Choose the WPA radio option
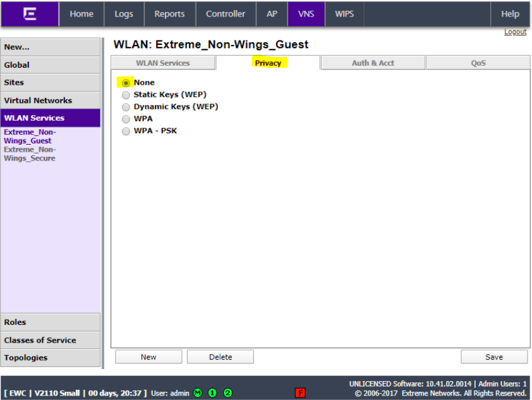 pos(126,119)
